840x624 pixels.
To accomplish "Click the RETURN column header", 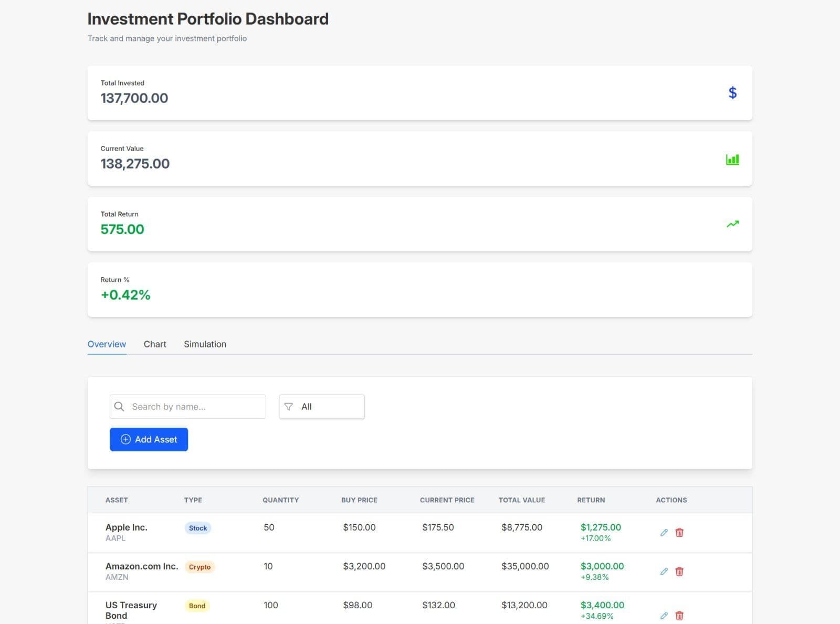I will coord(591,500).
